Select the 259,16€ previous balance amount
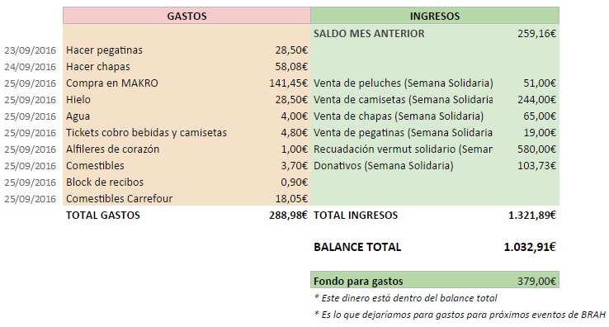This screenshot has width=609, height=327. click(536, 33)
